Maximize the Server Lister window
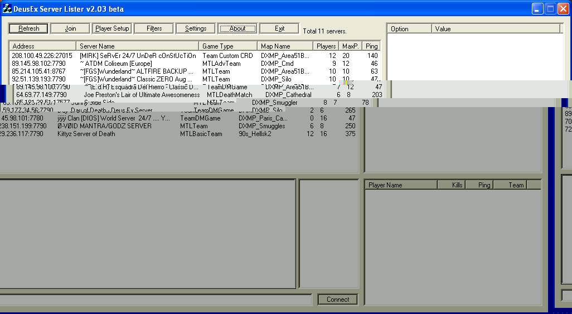572x314 pixels. click(x=550, y=9)
